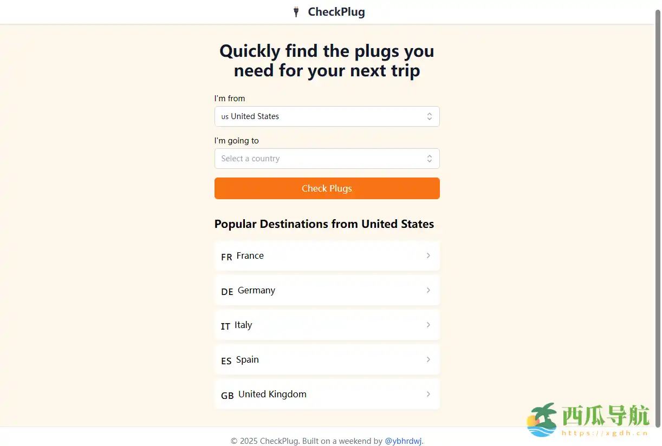Click the GB flag next to United Kingdom
The height and width of the screenshot is (446, 662).
226,396
